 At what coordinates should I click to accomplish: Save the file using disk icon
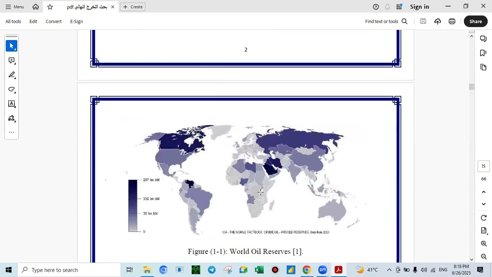click(423, 21)
